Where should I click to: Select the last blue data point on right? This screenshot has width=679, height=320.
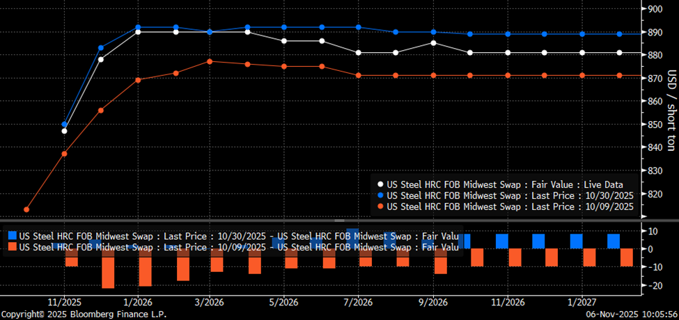point(619,34)
